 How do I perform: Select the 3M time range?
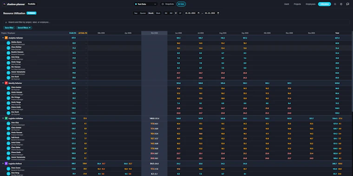(166, 13)
